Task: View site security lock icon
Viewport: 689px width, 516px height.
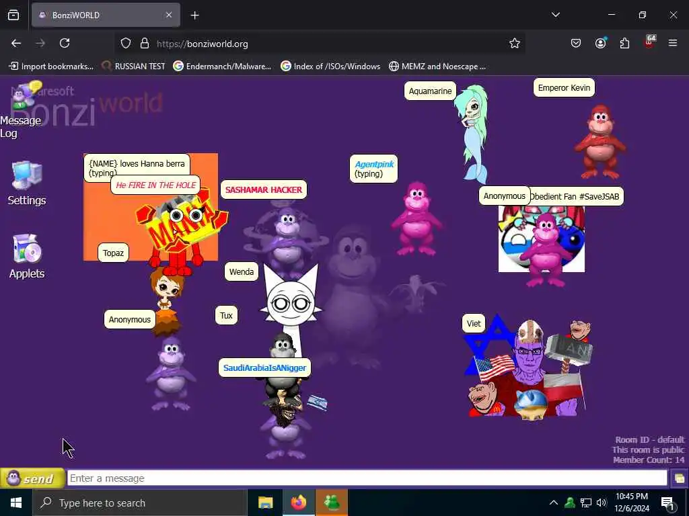Action: tap(145, 43)
